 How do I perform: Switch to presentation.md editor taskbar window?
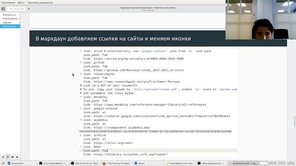180,163
